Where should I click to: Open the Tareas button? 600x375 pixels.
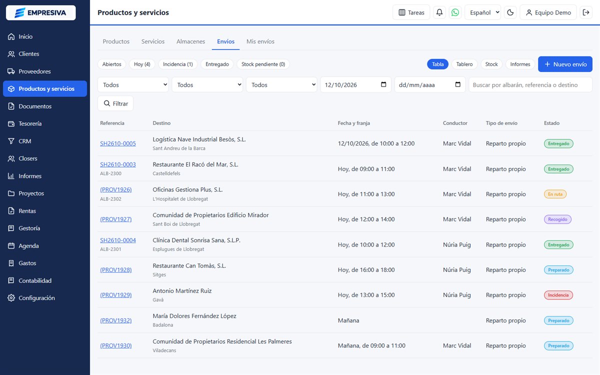click(x=411, y=12)
